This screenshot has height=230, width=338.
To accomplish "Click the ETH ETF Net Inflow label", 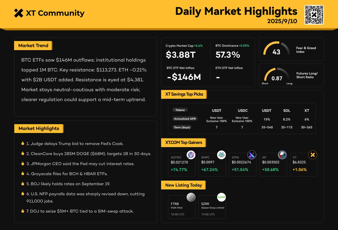I will point(229,68).
